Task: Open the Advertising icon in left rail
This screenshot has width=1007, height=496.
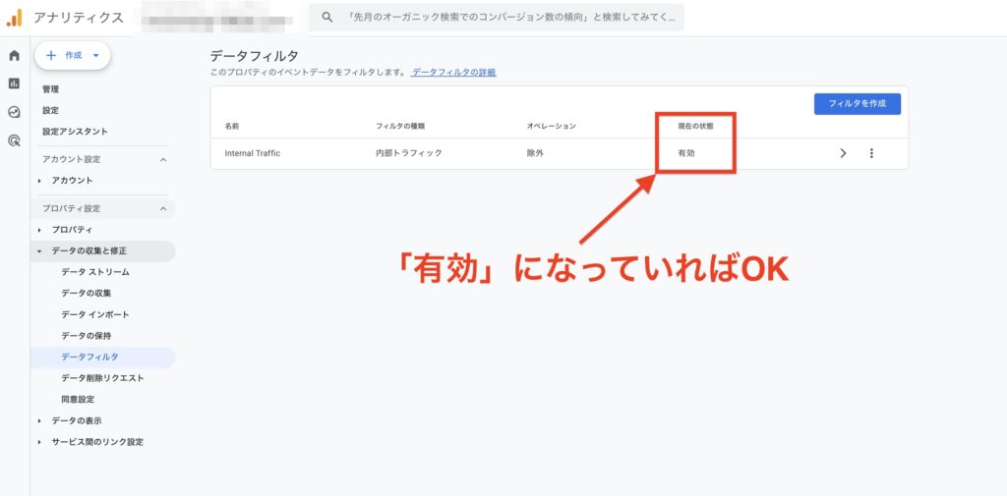Action: coord(14,140)
